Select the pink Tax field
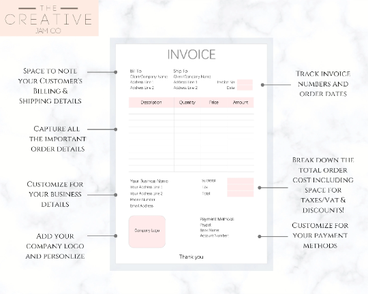 [241, 187]
